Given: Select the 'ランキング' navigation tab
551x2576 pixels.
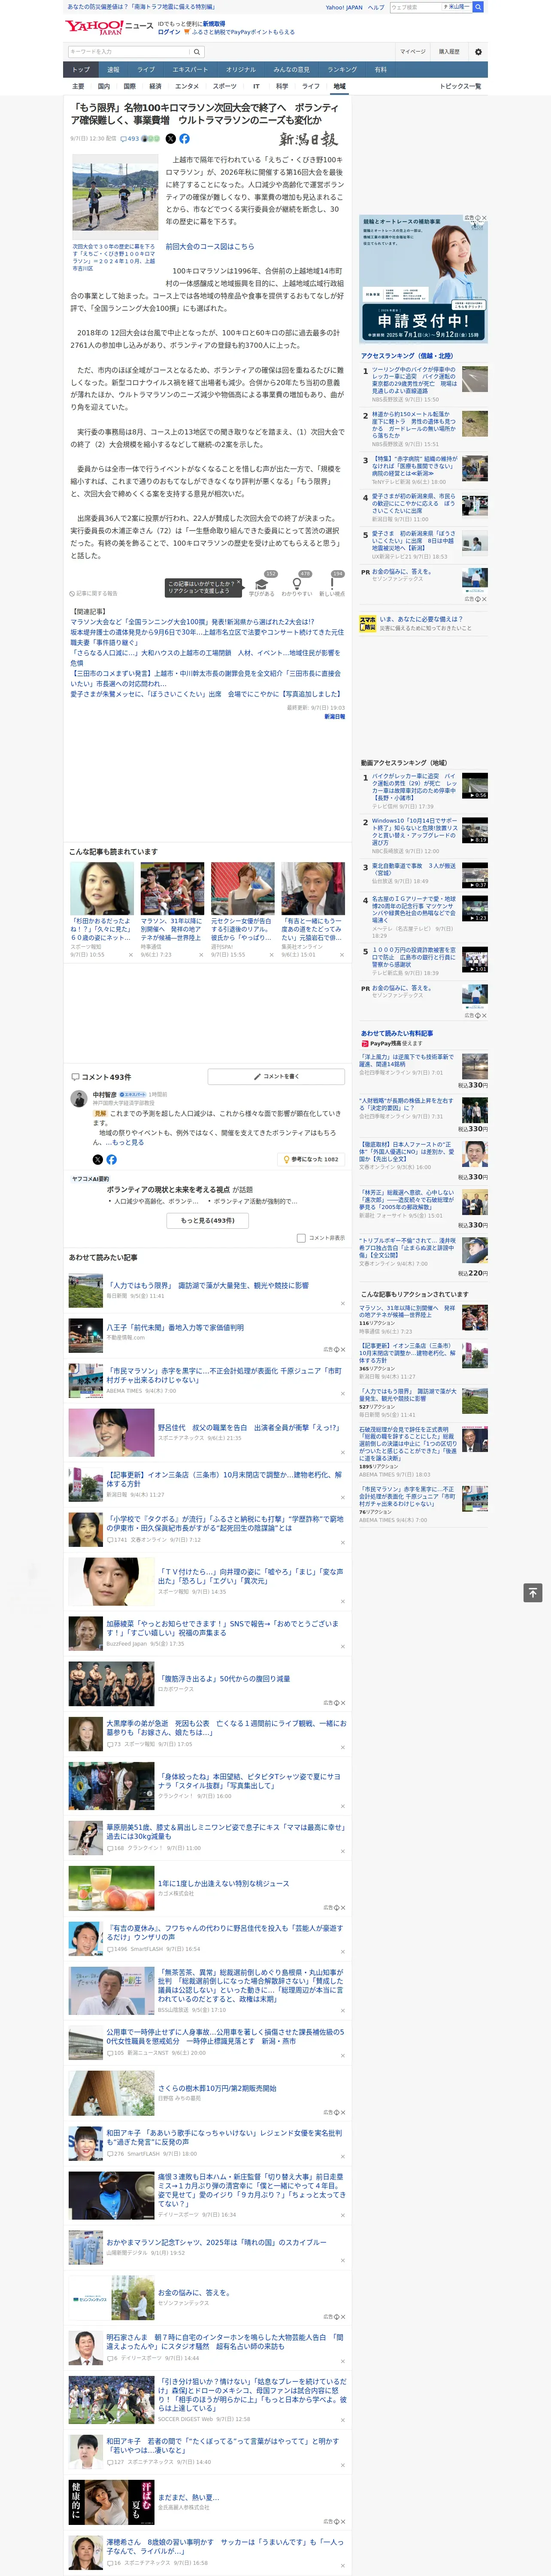Looking at the screenshot, I should point(342,70).
